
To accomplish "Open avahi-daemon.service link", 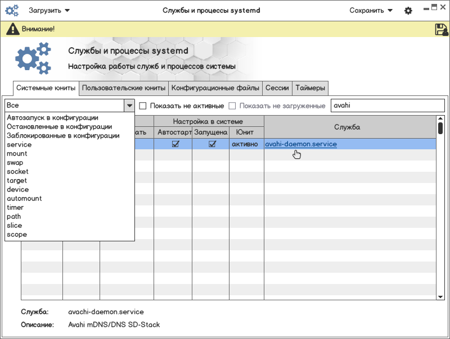I will (301, 144).
